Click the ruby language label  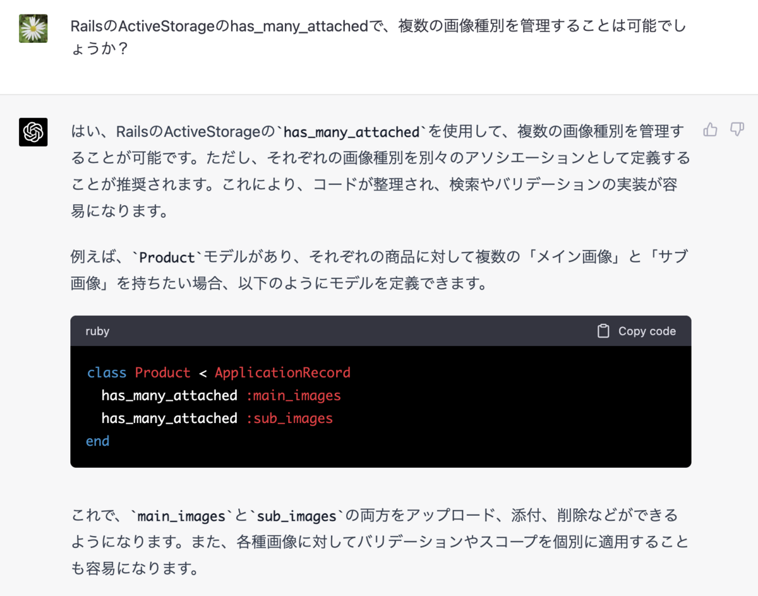97,331
